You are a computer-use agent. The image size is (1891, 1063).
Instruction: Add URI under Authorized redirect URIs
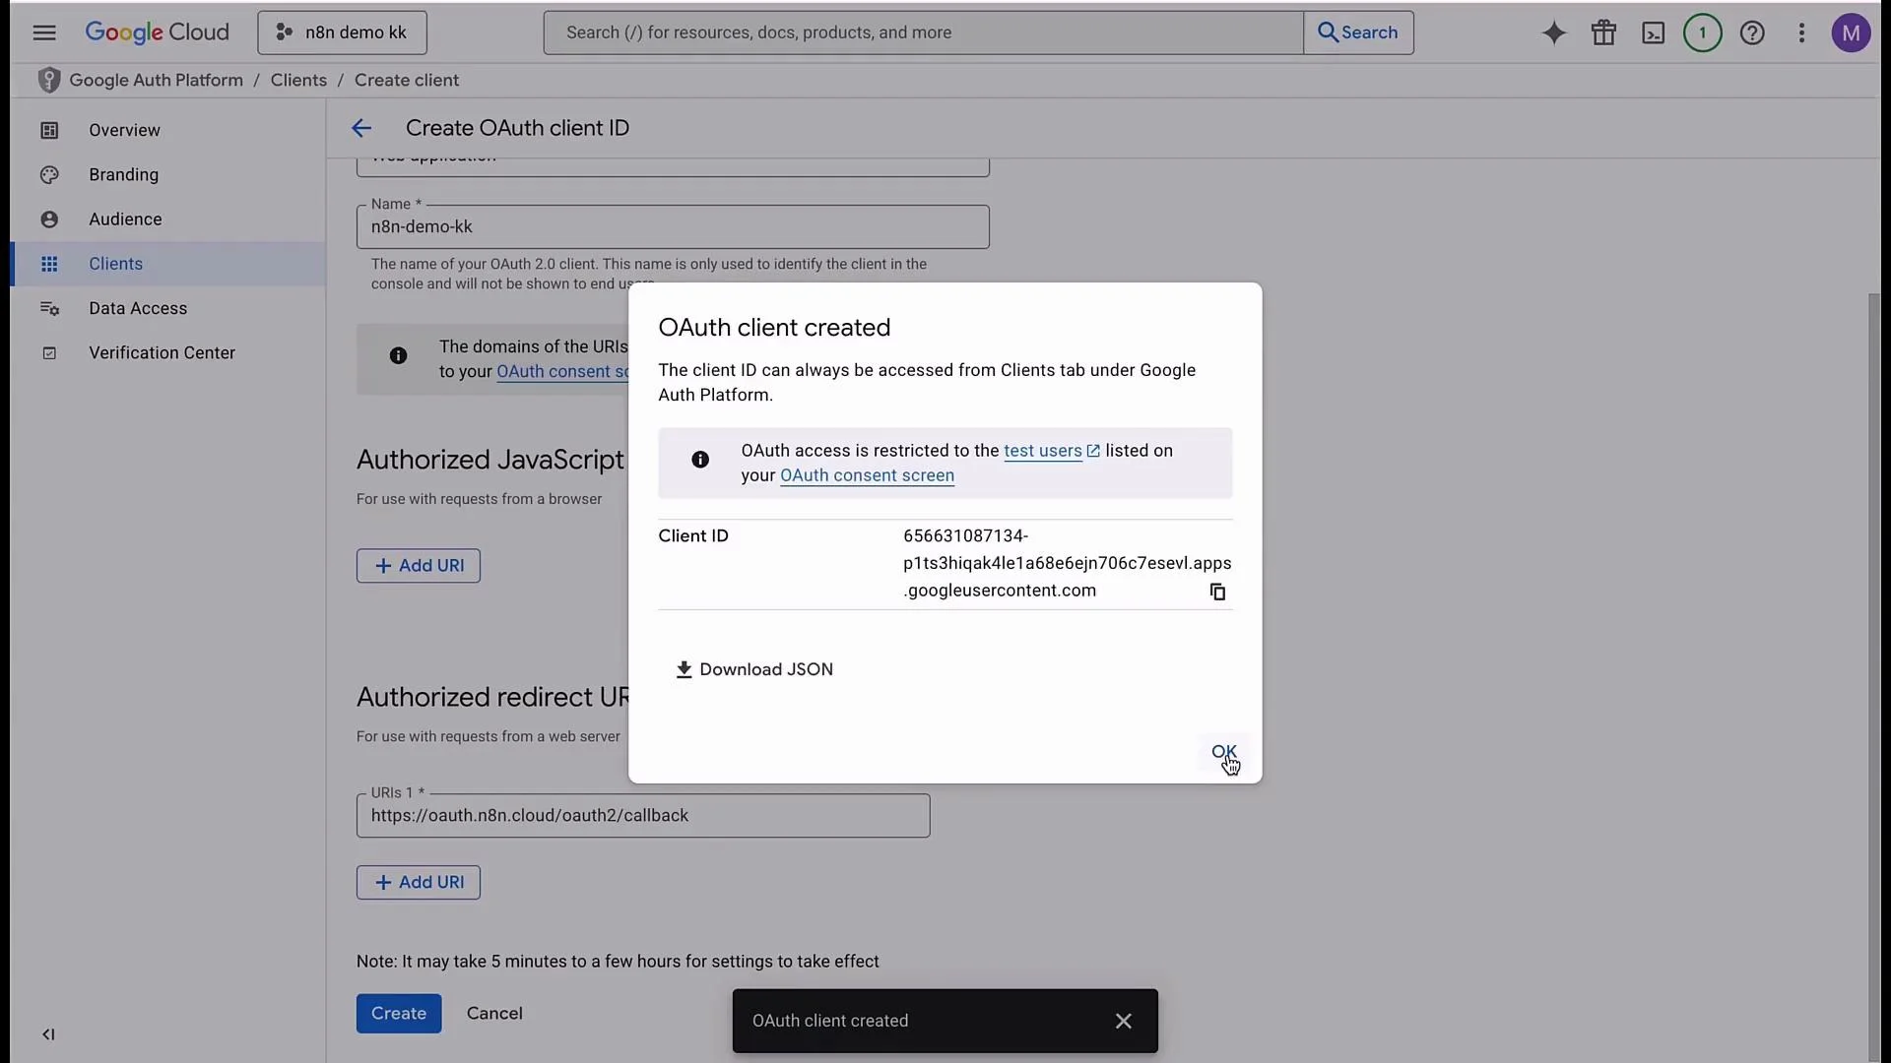tap(419, 883)
